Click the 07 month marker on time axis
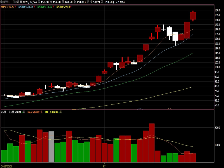This screenshot has height=168, width=224. coord(104,166)
